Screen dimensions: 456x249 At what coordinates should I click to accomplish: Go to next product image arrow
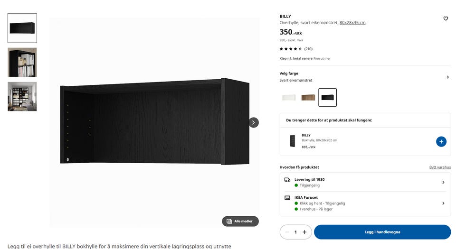(254, 122)
